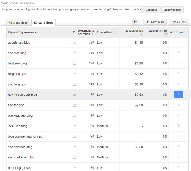The width and height of the screenshot is (191, 171).
Task: Select keyword text seo marketing blog
Action: pos(21,157)
